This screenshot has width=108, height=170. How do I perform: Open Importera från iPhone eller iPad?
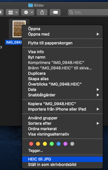click(x=62, y=109)
